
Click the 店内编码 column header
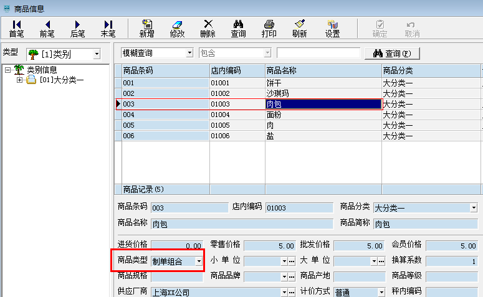(x=237, y=71)
